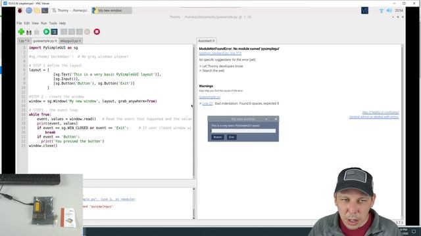The image size is (421, 236).
Task: Click Exit in My new window
Action: 232,137
